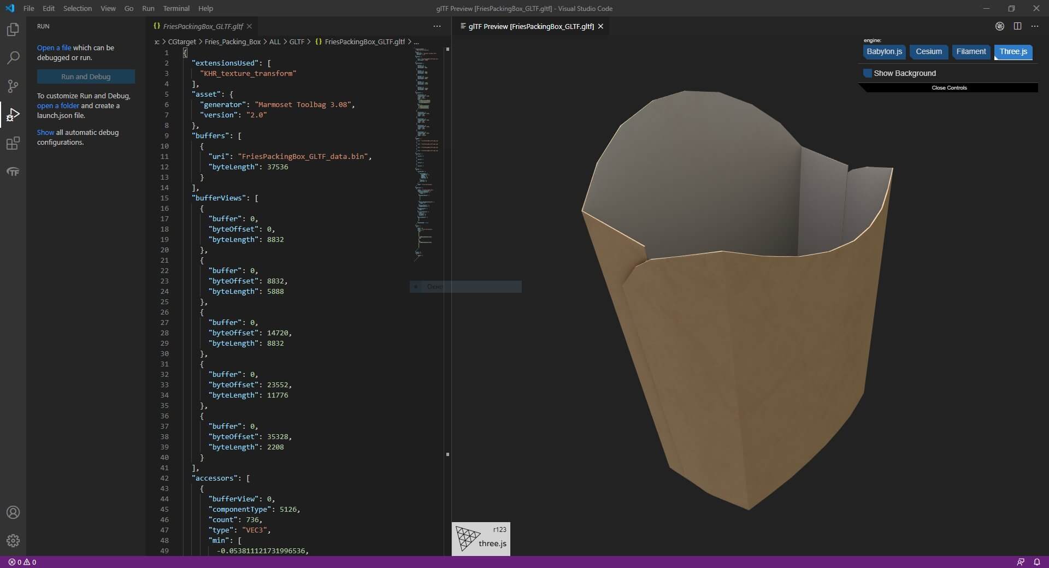This screenshot has width=1049, height=568.
Task: Open the Explorer view icon
Action: pos(13,29)
